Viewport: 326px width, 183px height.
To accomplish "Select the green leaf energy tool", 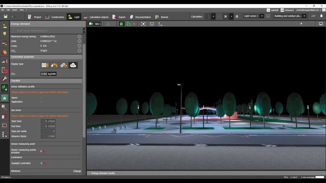I will pos(5,88).
